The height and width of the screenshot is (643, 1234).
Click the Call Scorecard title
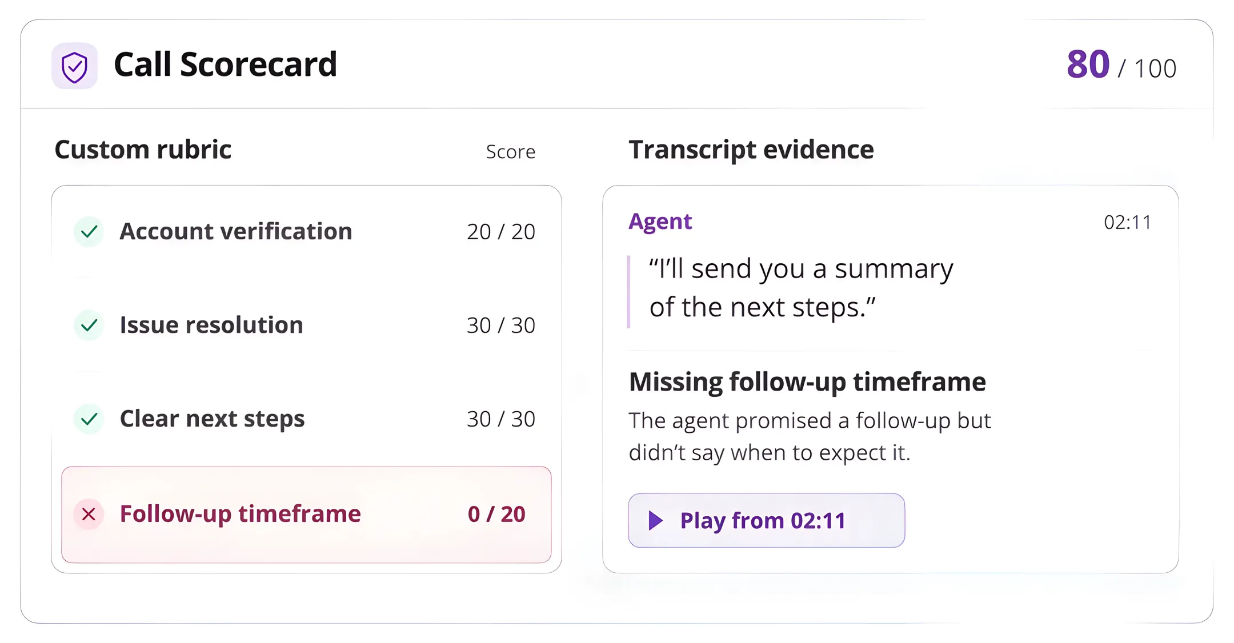click(225, 64)
